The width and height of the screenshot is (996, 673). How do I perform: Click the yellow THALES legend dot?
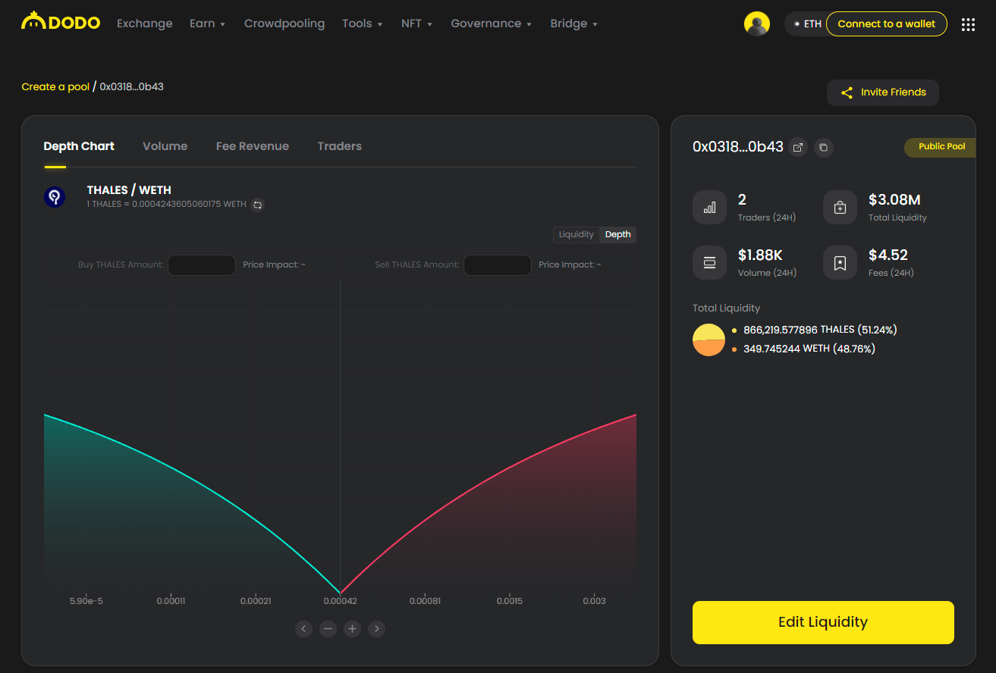pos(734,330)
